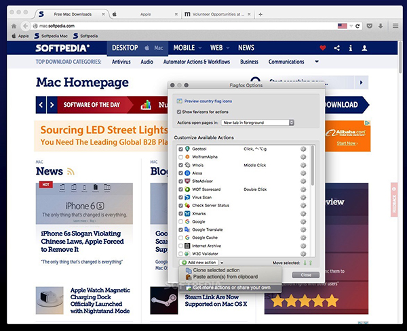Move selected action up with green arrow
This screenshot has width=407, height=331.
point(311,263)
